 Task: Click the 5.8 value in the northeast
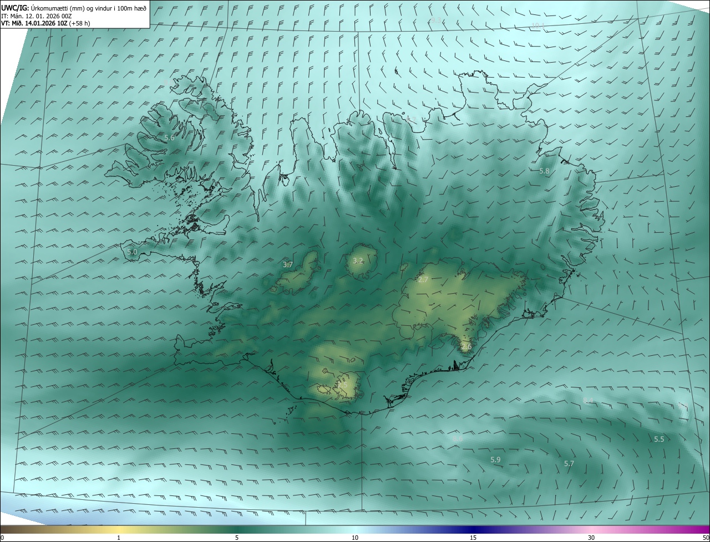pos(544,171)
